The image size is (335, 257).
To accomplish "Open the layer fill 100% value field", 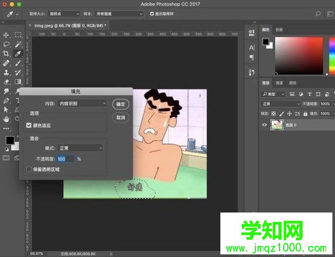I will [x=325, y=114].
